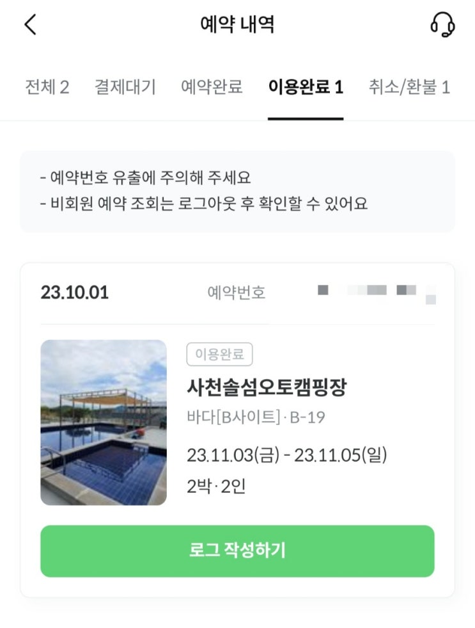Open the 예약완료 tab
Screen dimensions: 475x628
[212, 87]
